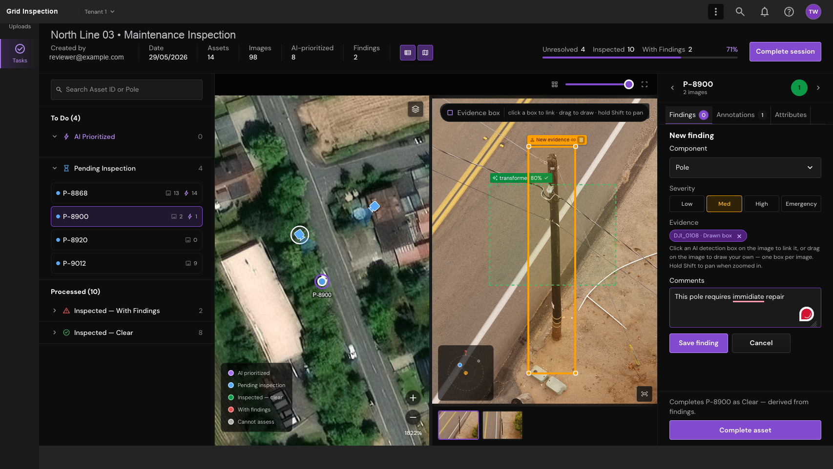The image size is (833, 469).
Task: Open the help question mark icon
Action: coord(789,12)
